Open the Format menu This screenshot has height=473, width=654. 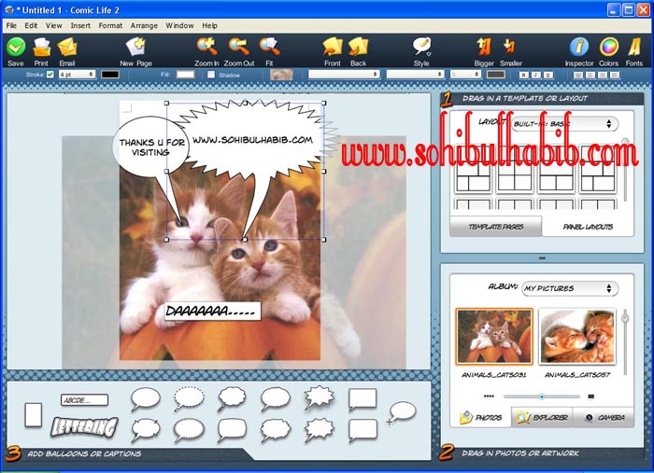[x=110, y=25]
